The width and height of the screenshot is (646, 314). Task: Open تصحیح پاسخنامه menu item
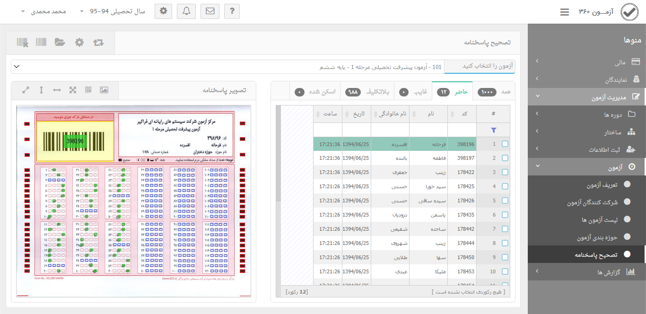(587, 254)
